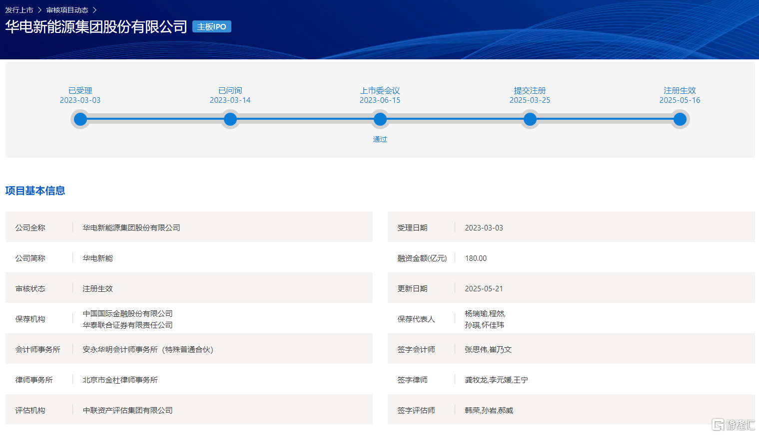
Task: Click law firm 北京市金杜律师事务所
Action: tap(120, 380)
